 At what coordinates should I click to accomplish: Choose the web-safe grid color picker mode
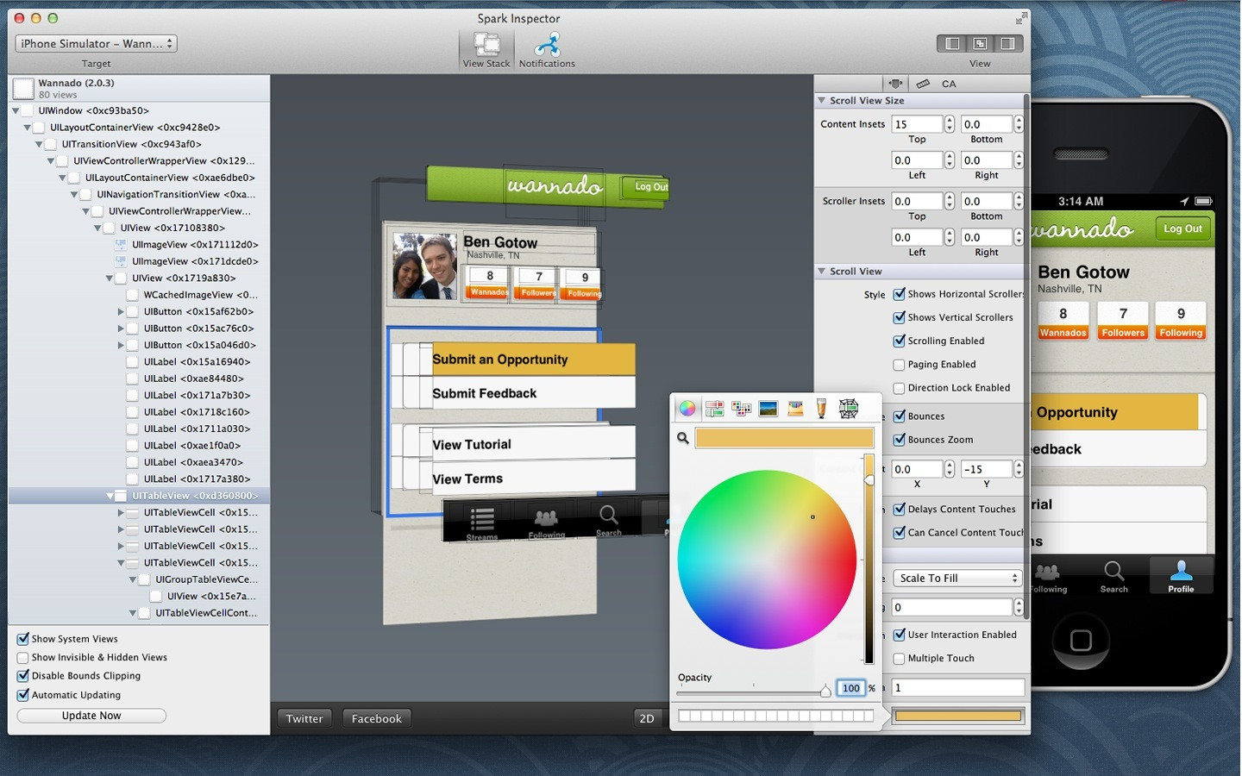(849, 409)
